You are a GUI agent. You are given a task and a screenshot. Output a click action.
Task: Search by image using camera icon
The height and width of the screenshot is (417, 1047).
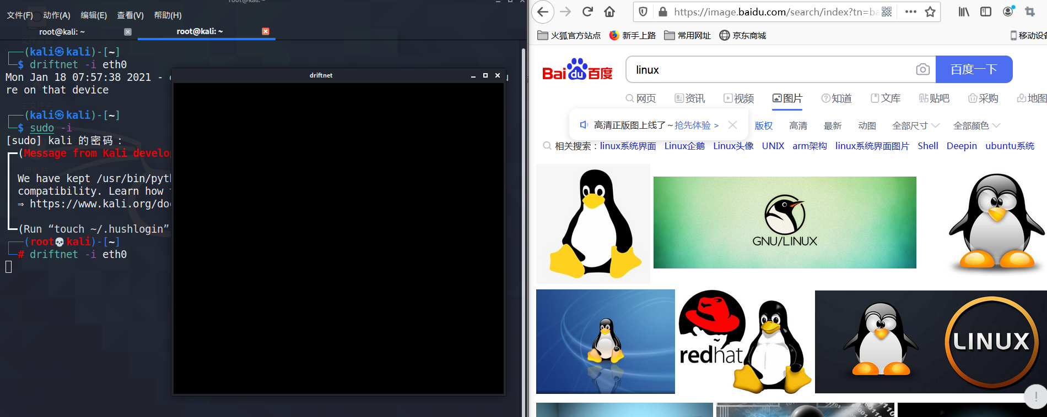pos(922,69)
